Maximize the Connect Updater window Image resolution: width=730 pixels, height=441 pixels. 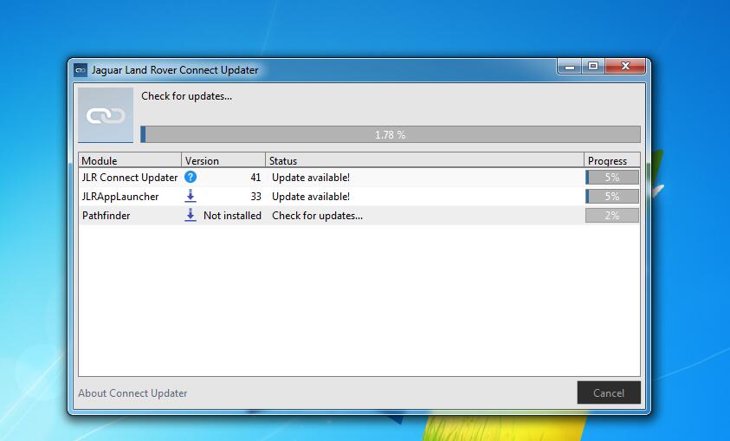pyautogui.click(x=593, y=66)
